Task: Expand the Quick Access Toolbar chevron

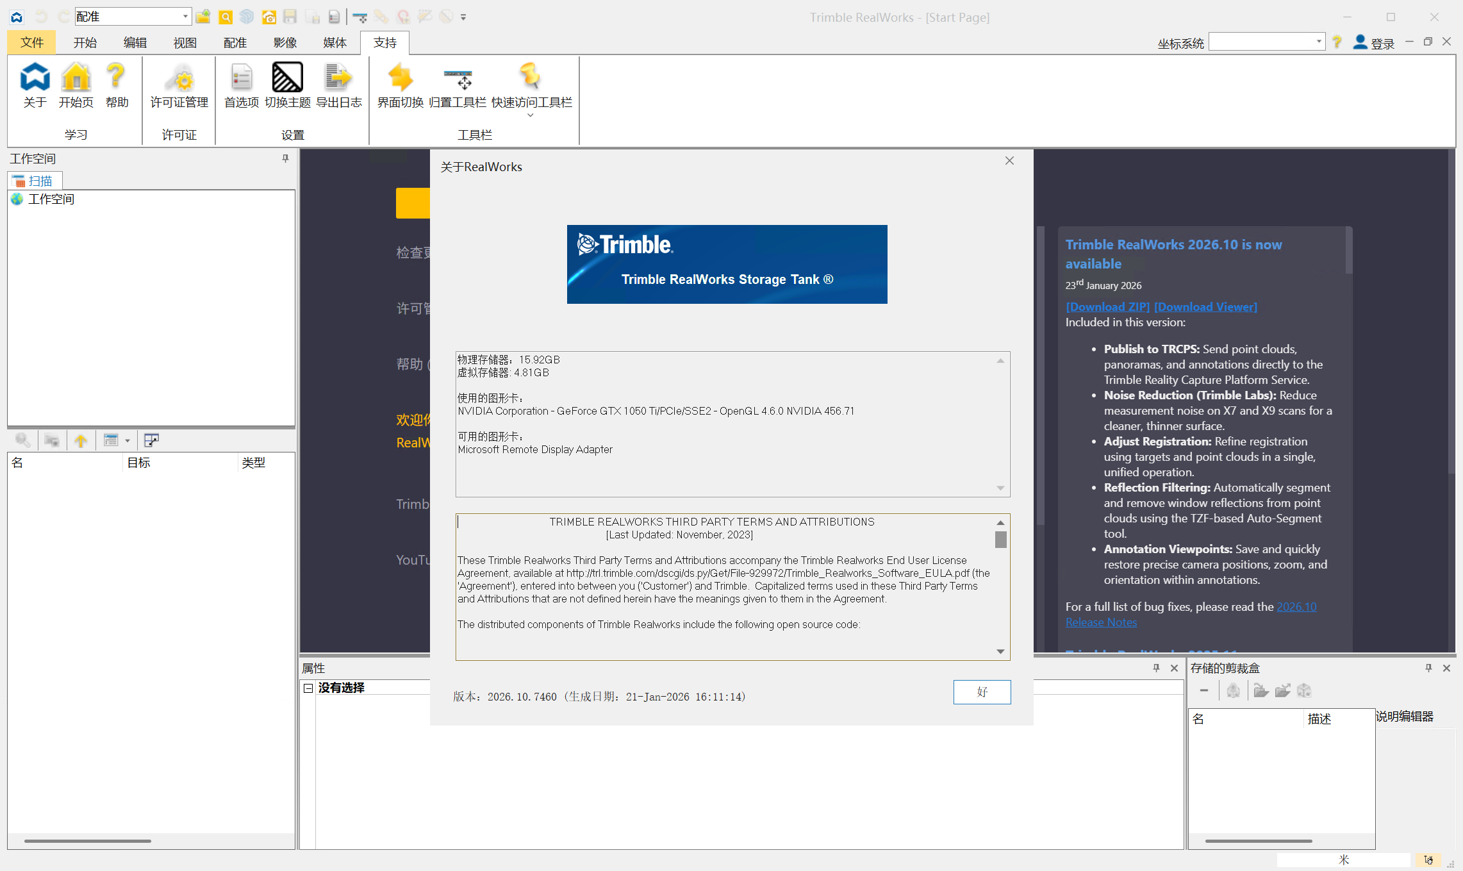Action: click(x=530, y=115)
